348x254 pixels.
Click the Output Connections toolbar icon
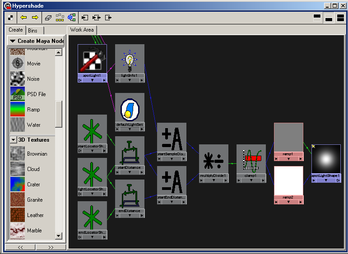[108, 18]
